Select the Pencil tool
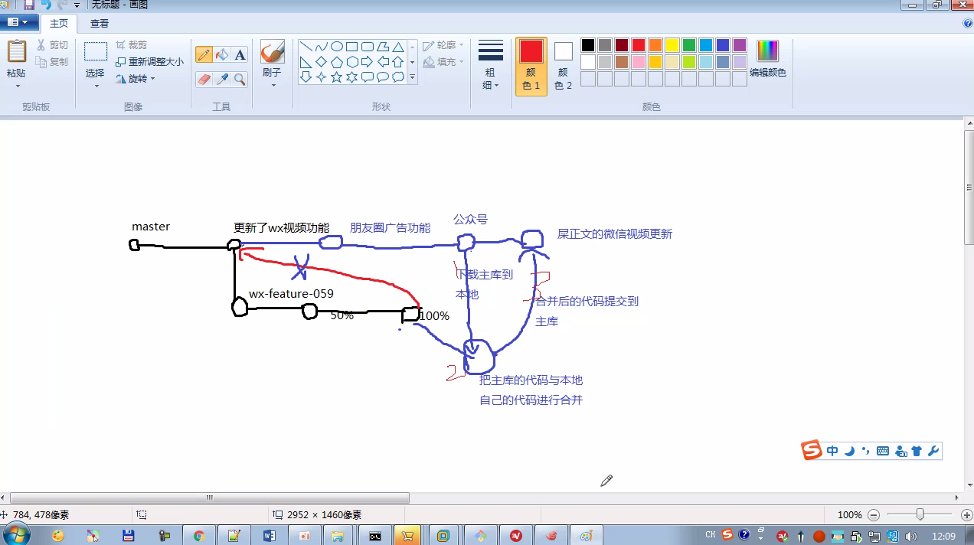The width and height of the screenshot is (974, 545). [204, 54]
